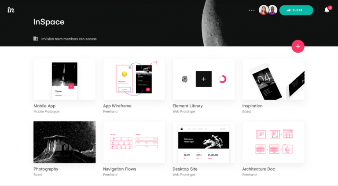Viewport: 338px width, 186px height.
Task: Open the Element Library thumbnail
Action: (x=204, y=79)
